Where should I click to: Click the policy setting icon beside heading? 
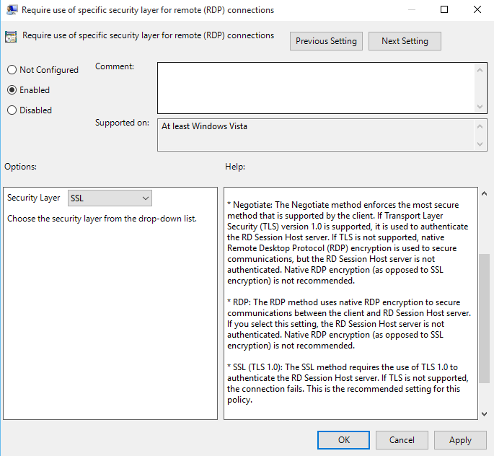11,37
